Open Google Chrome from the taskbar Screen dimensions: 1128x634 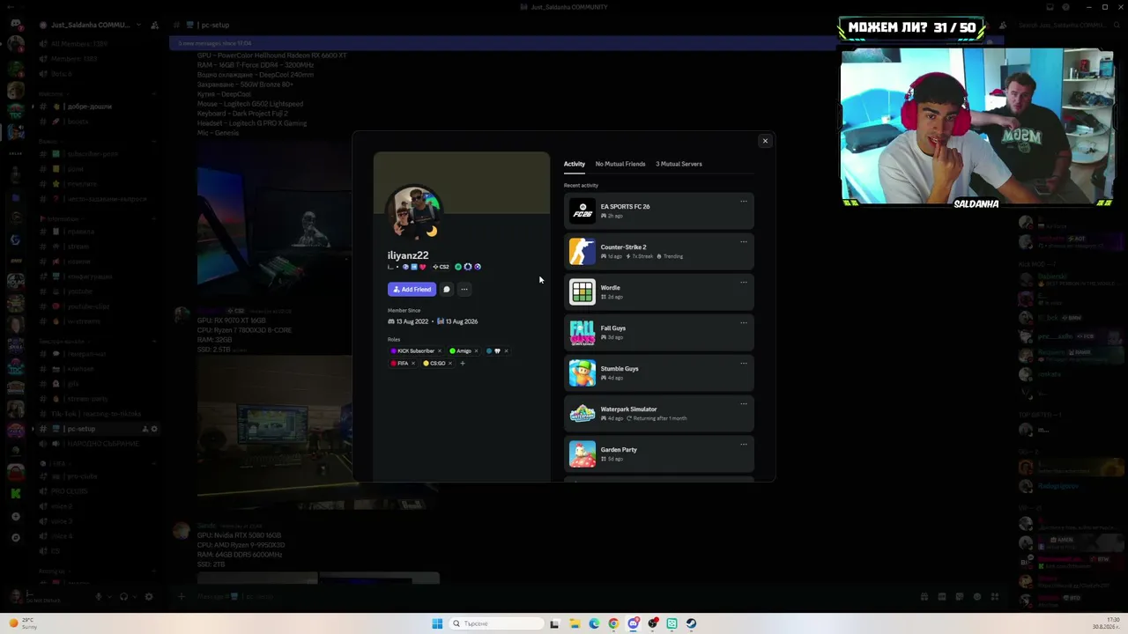point(613,623)
